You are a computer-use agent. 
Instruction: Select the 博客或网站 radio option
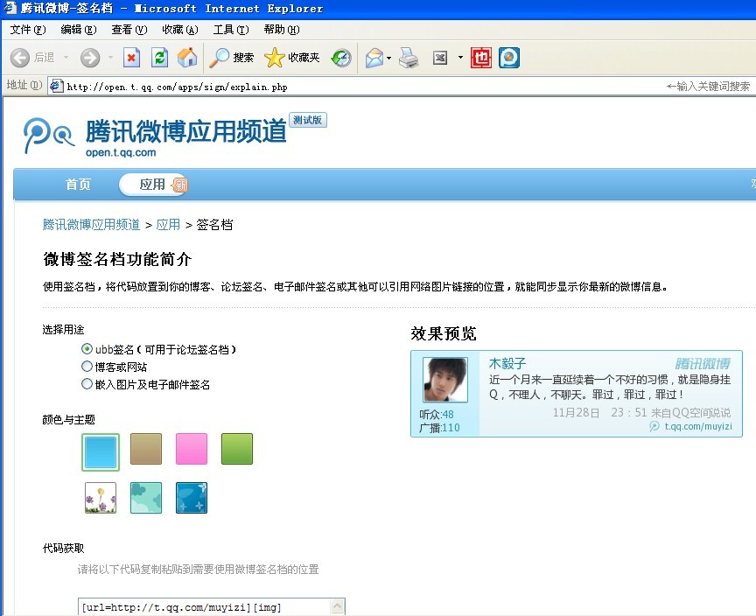tap(87, 367)
